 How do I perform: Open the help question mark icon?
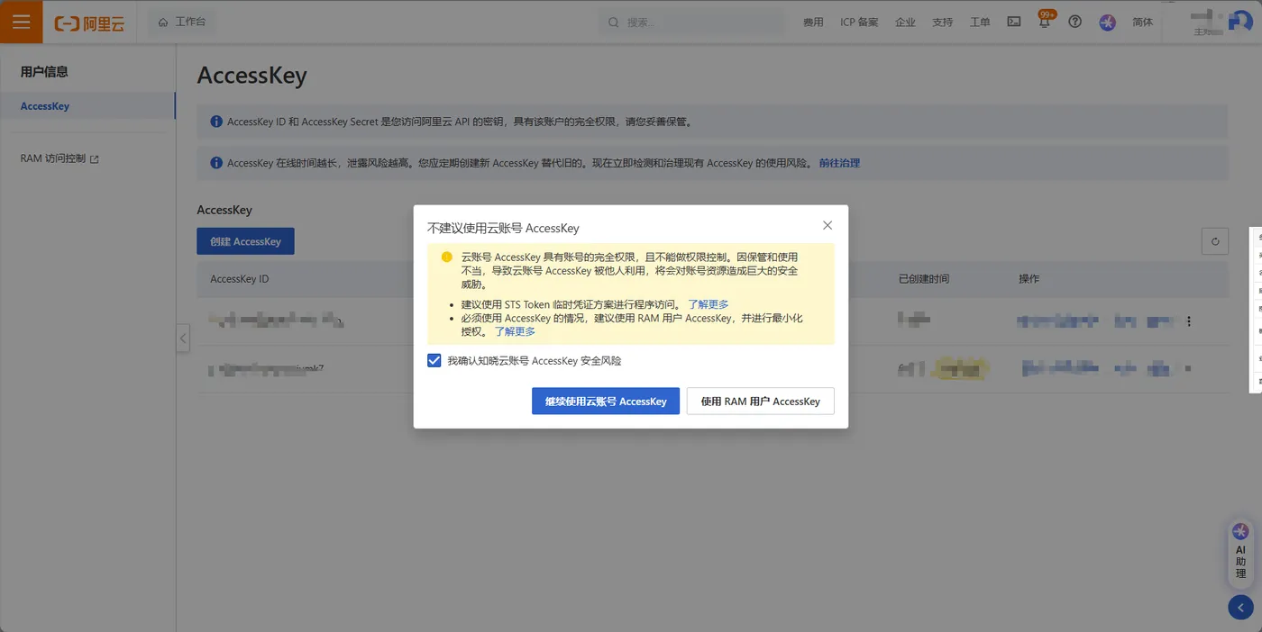tap(1075, 22)
